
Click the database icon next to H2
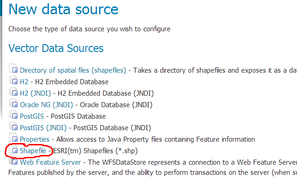click(x=13, y=80)
